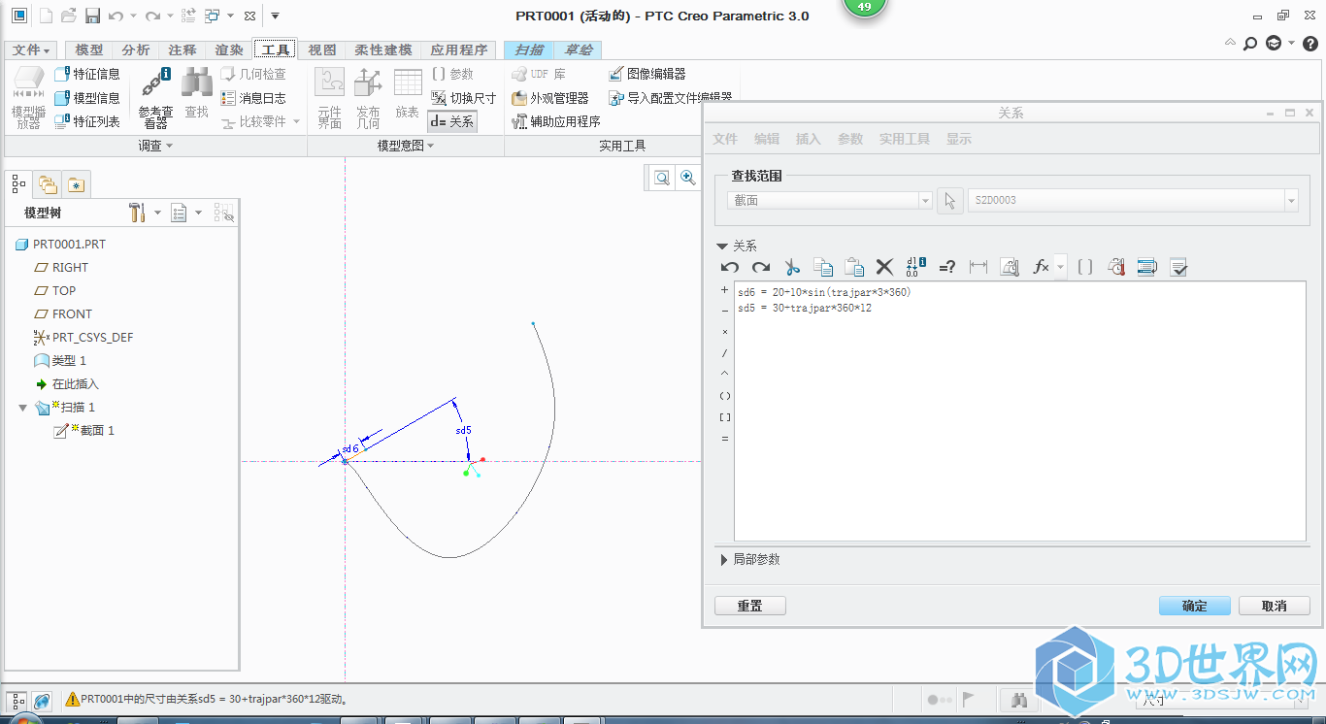Screen dimensions: 1326x724
Task: Click the sd5 dimension in the sketch
Action: (464, 430)
